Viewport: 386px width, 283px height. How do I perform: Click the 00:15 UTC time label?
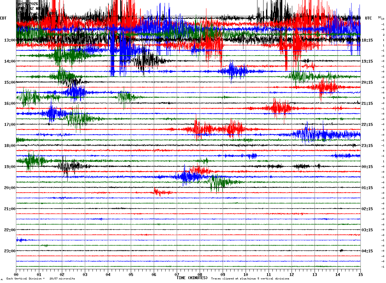pos(367,167)
